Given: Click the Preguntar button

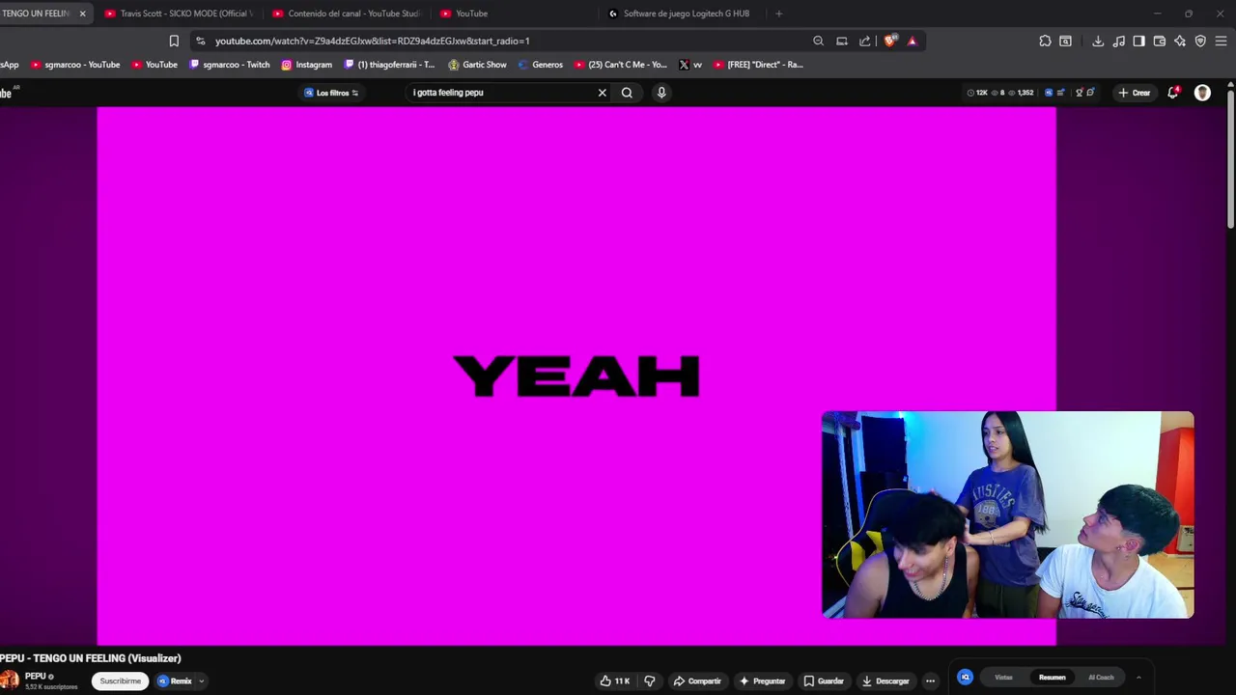Looking at the screenshot, I should (762, 681).
